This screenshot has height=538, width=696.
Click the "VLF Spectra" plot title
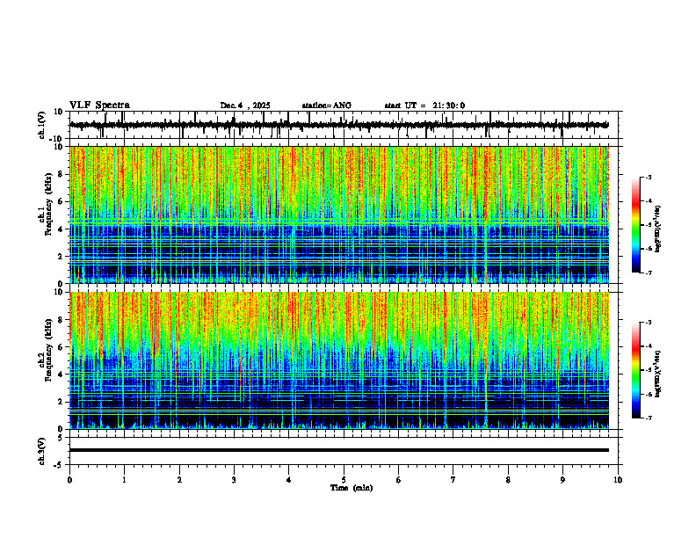(99, 105)
